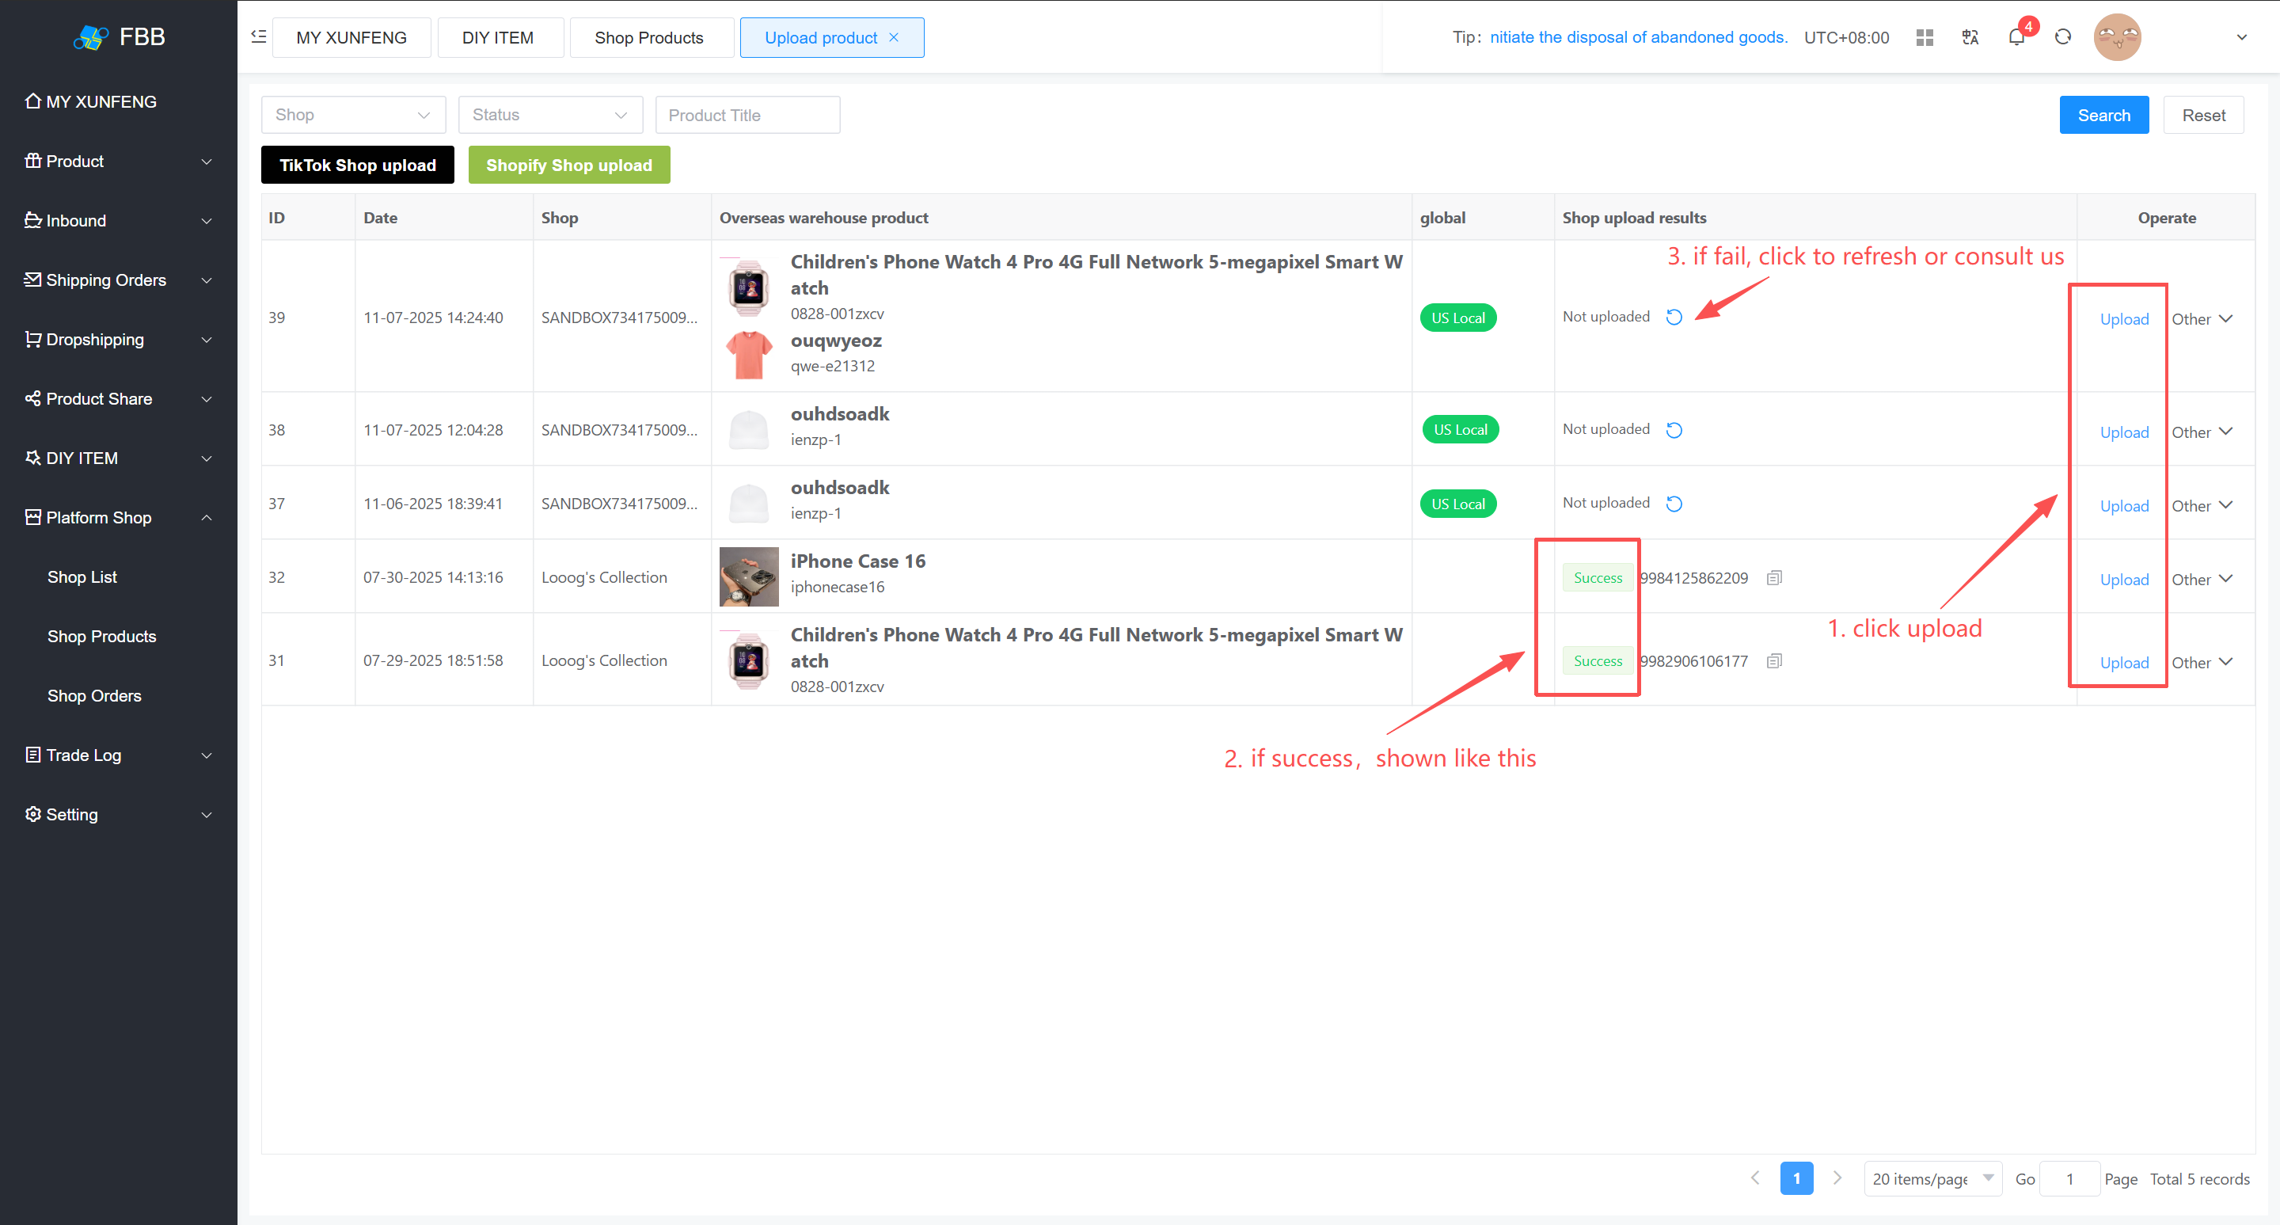The width and height of the screenshot is (2280, 1225).
Task: Go to next page arrow
Action: [1837, 1178]
